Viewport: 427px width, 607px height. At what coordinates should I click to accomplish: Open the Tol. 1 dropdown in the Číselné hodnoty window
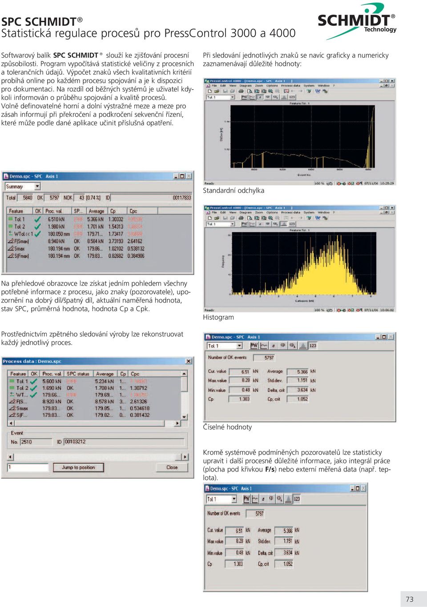225,346
